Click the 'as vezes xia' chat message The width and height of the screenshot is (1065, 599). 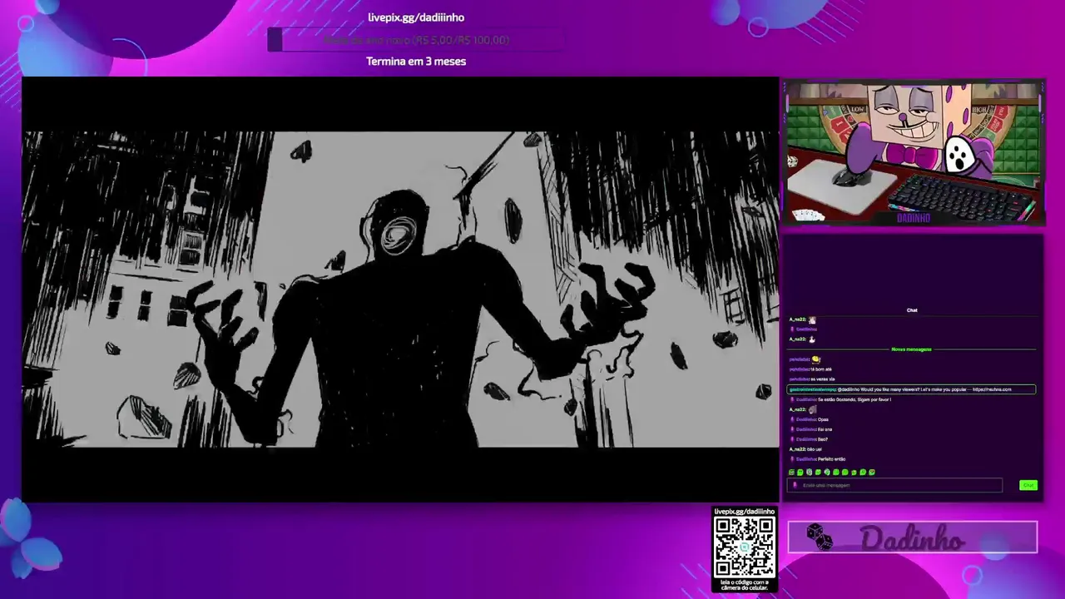click(823, 379)
